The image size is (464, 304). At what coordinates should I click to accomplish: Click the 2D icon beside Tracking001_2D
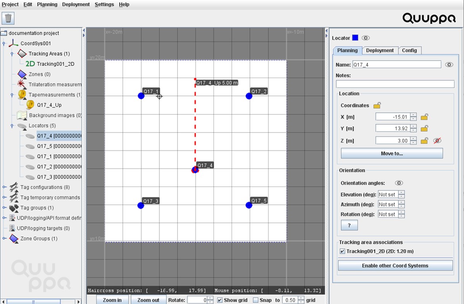point(30,64)
